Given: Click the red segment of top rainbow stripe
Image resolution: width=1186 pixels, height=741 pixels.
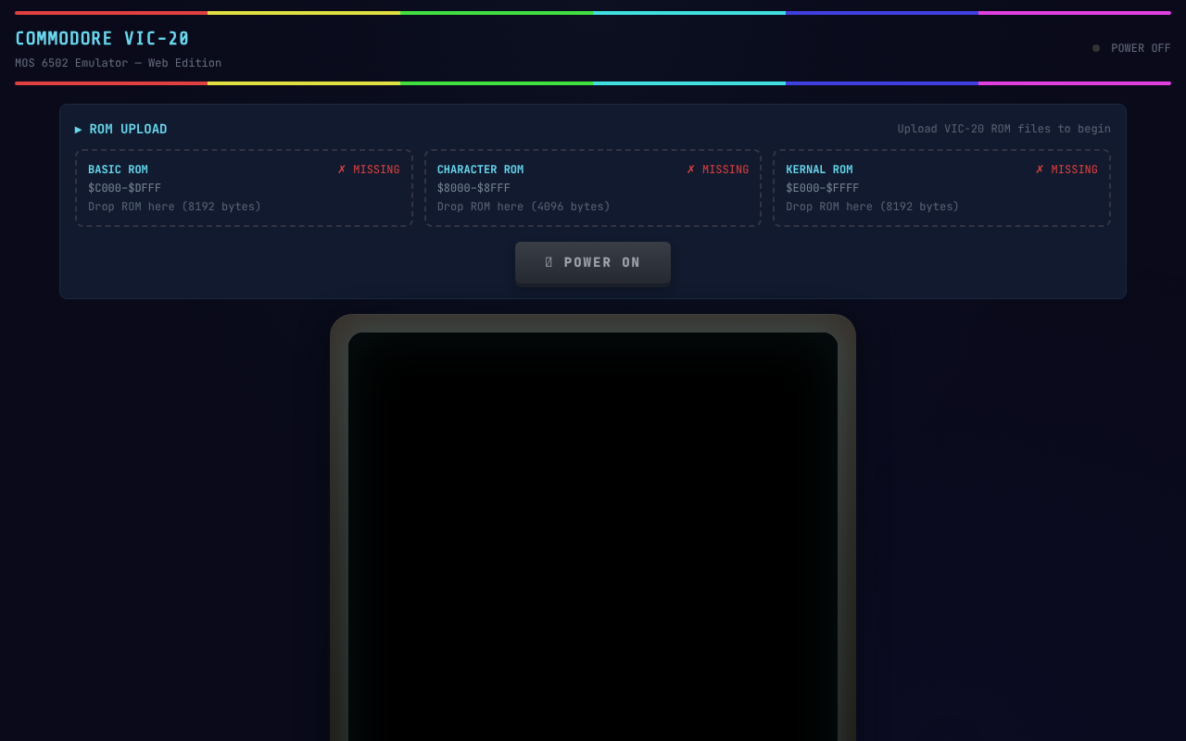Looking at the screenshot, I should coord(111,13).
